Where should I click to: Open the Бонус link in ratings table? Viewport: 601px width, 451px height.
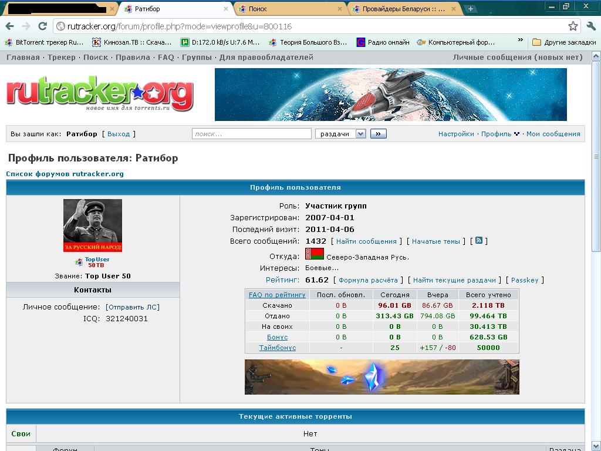(x=277, y=337)
